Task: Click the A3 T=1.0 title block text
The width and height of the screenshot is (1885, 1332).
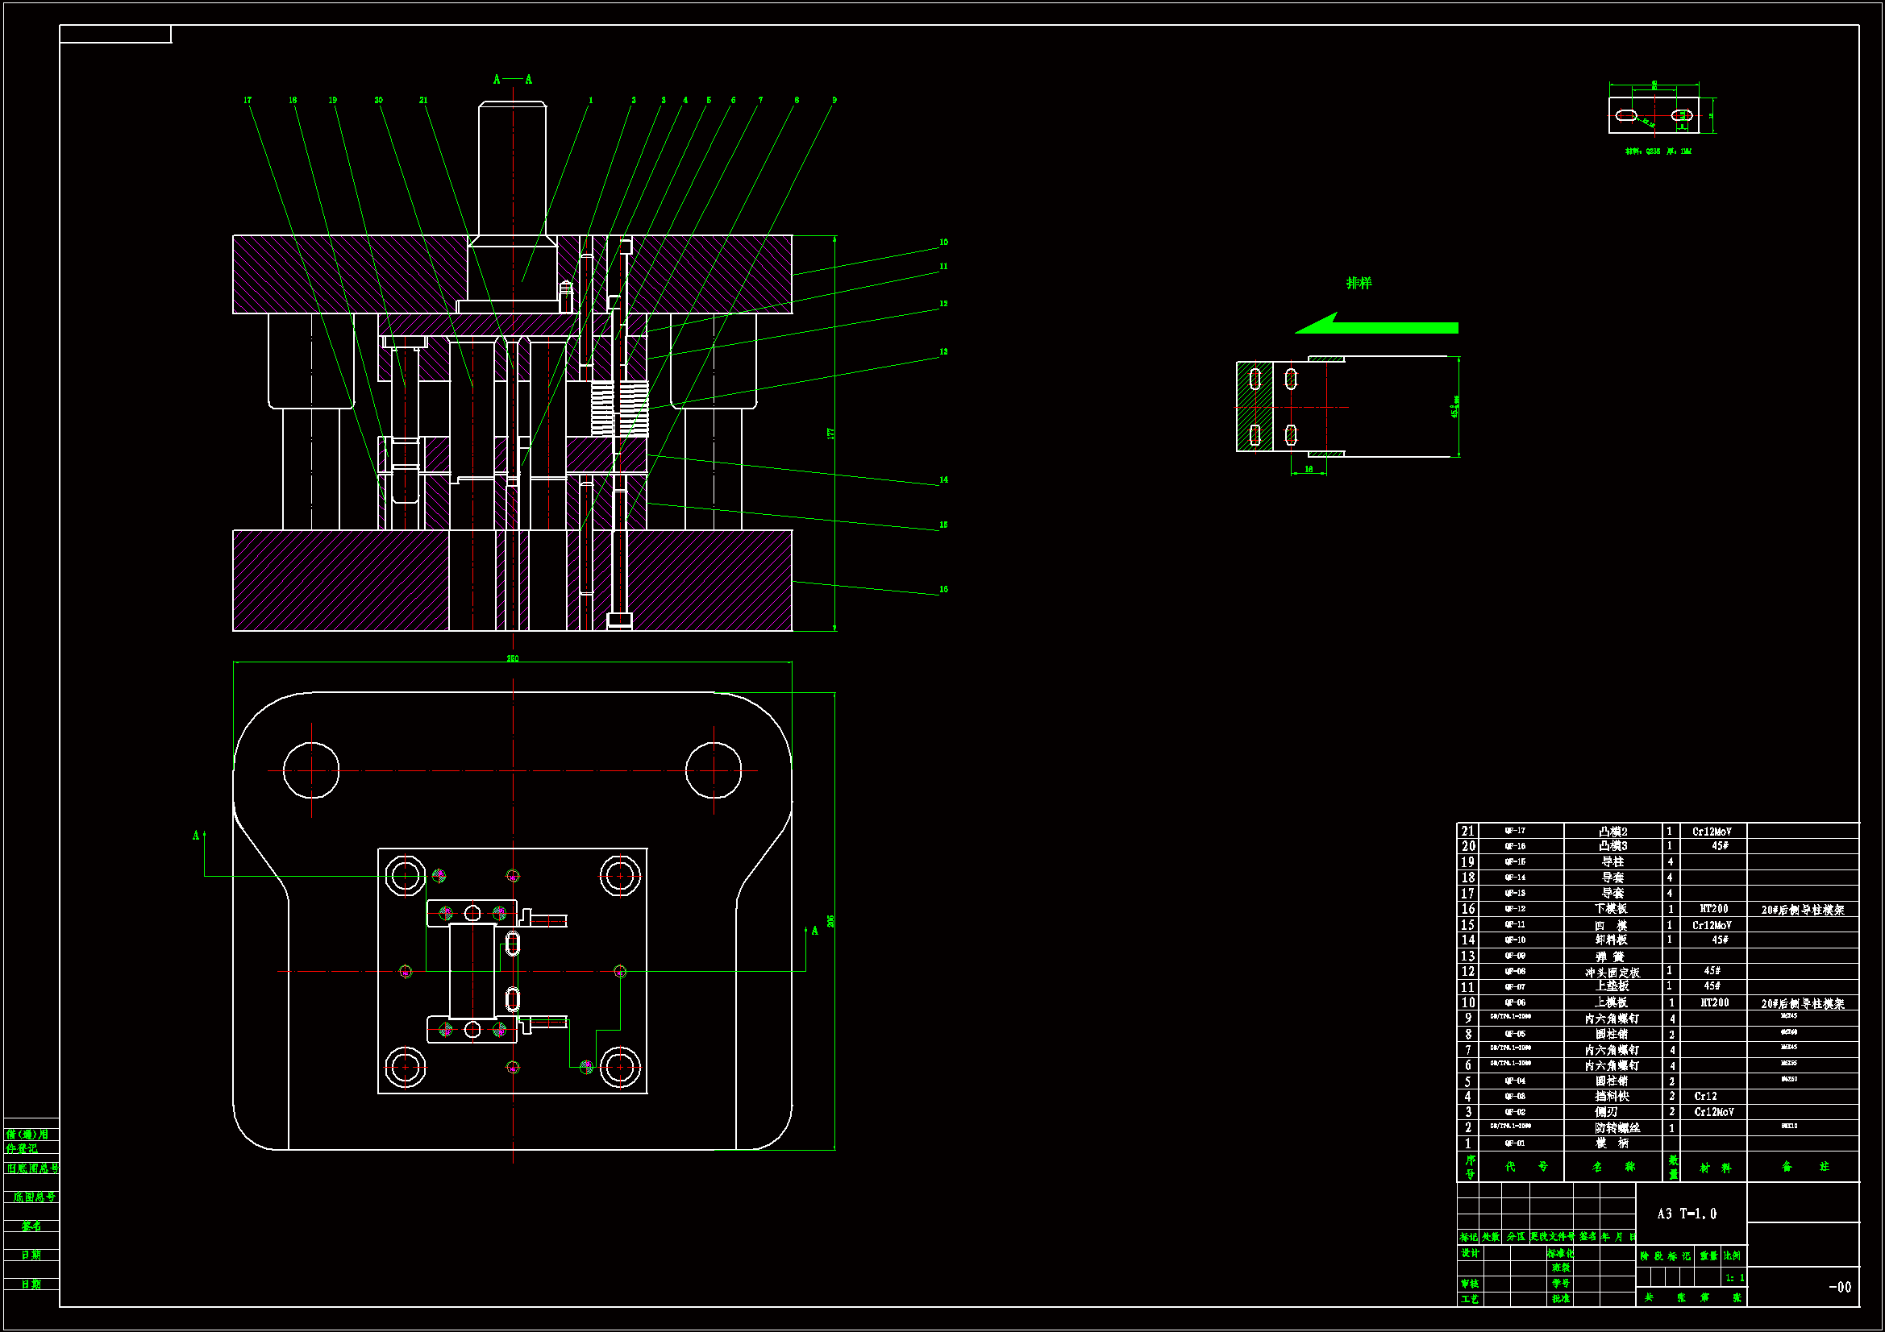Action: coord(1687,1214)
